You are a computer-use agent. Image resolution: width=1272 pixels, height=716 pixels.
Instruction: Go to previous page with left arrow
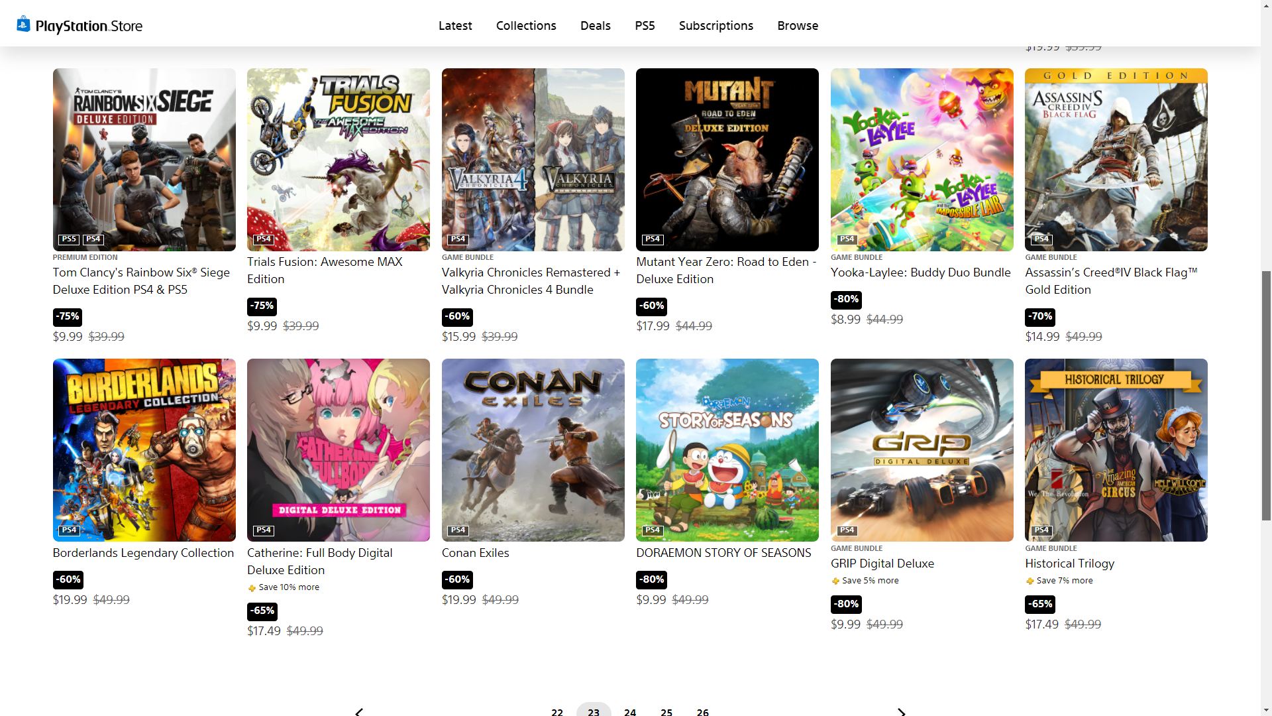(359, 711)
